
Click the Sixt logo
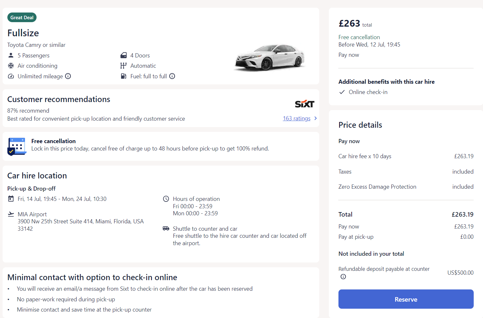(304, 104)
